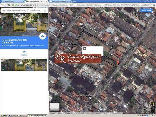Open the large street view header photo

[x=24, y=25]
